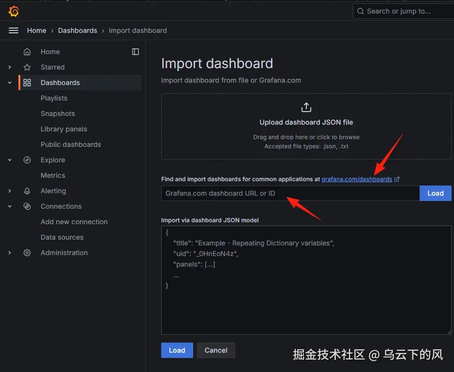Select Add new connection
Screen dimensions: 454x372
74,222
